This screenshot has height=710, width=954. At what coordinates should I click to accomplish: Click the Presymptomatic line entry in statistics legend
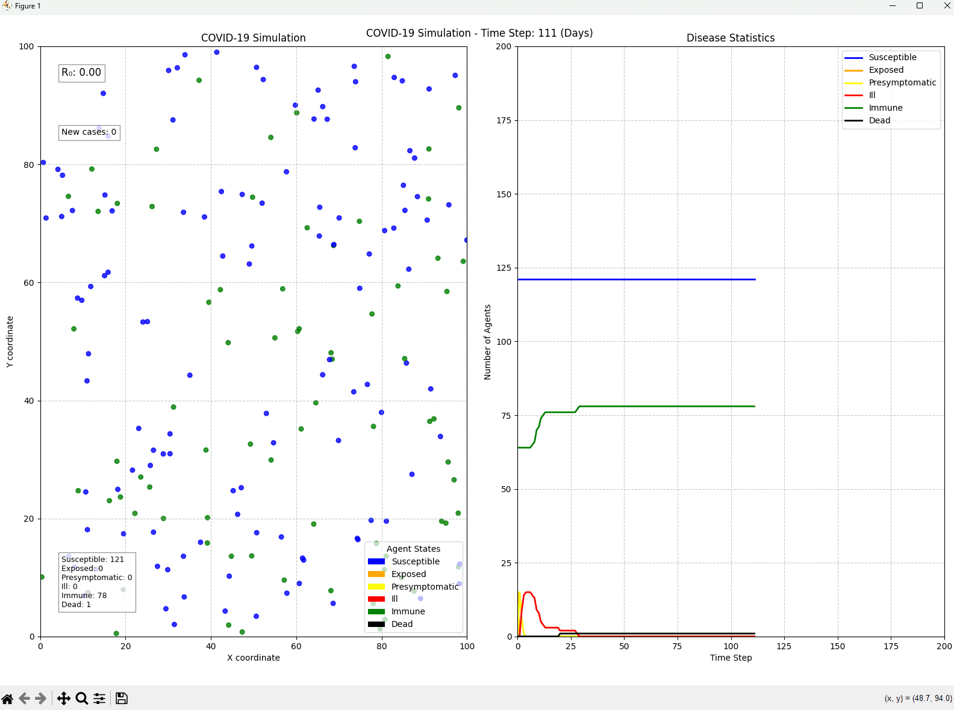coord(890,82)
